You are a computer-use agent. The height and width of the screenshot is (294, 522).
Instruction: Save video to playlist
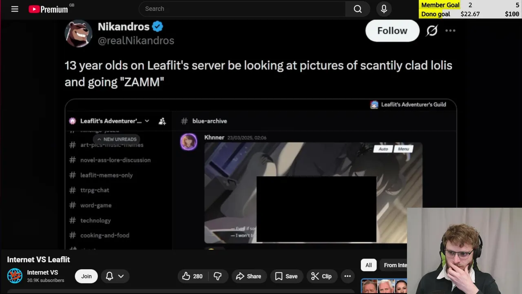click(286, 276)
